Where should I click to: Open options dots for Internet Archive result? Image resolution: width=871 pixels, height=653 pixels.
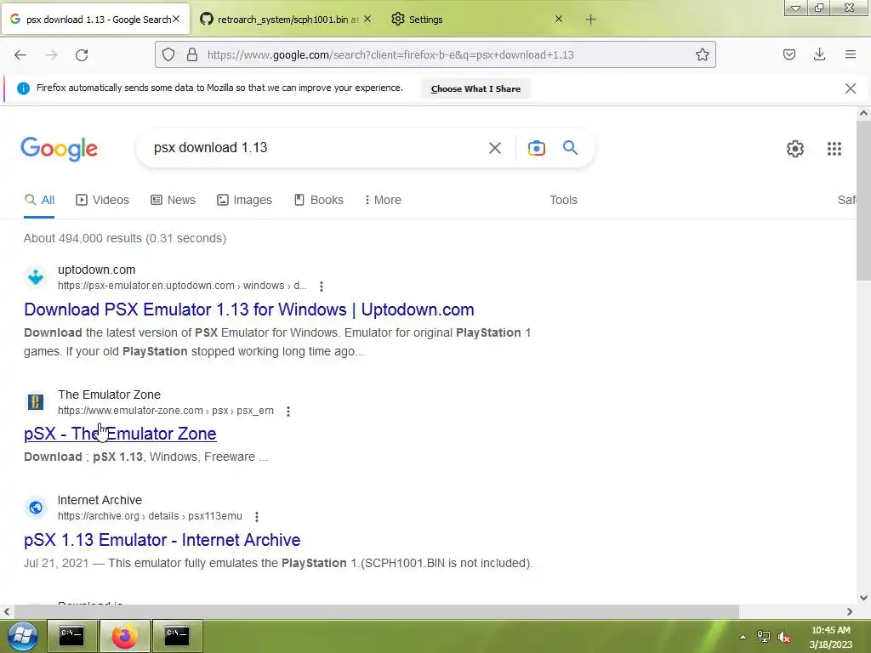[x=257, y=516]
